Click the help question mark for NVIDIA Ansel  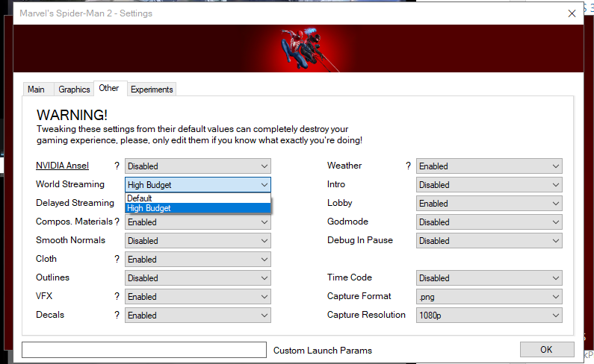117,166
